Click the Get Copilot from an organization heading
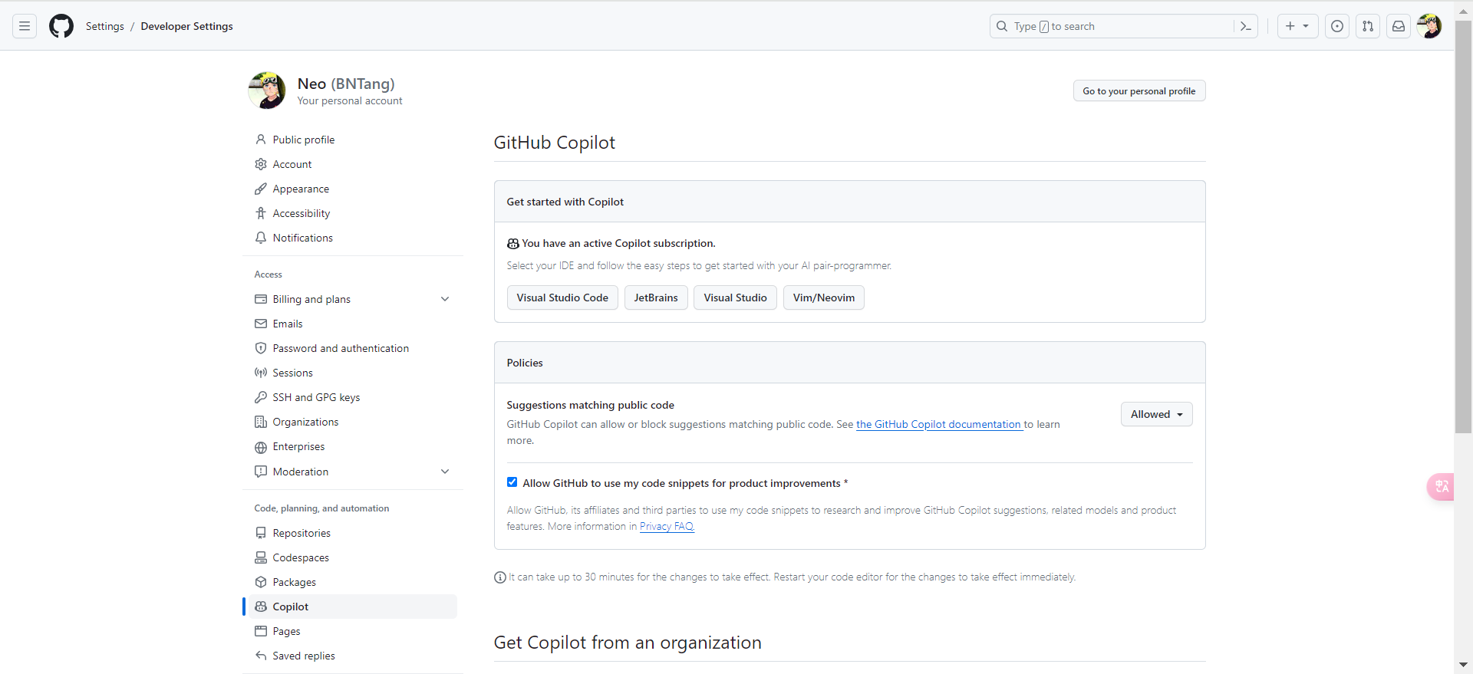 (628, 643)
